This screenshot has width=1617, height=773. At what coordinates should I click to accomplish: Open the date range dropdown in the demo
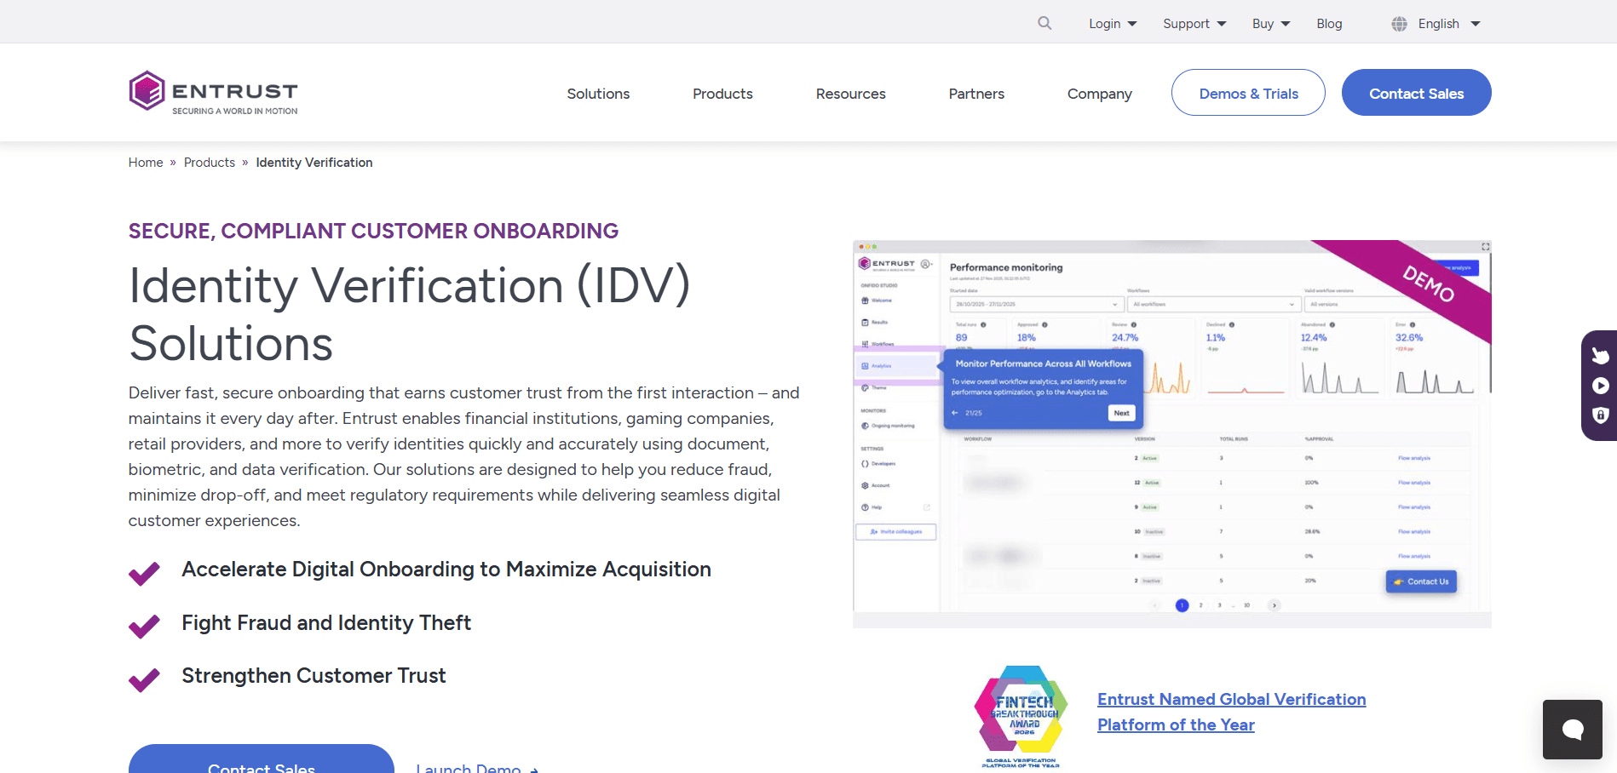(1037, 304)
